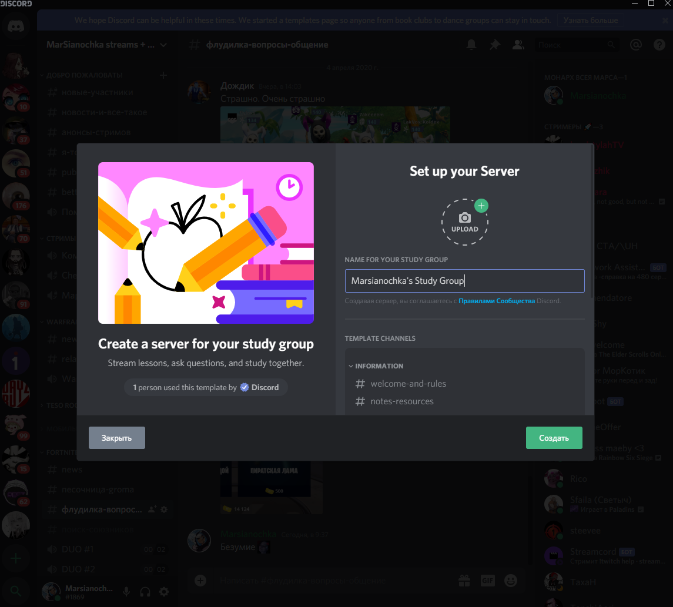The image size is (673, 607).
Task: Click the camera UPLOAD server icon circle
Action: (x=464, y=222)
